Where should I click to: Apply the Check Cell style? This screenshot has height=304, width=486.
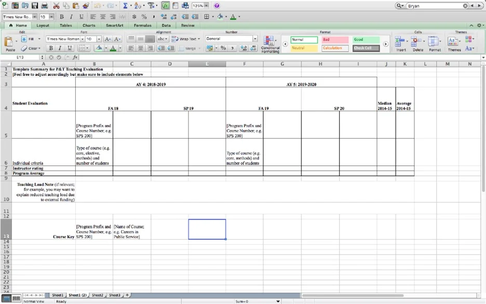[x=366, y=48]
